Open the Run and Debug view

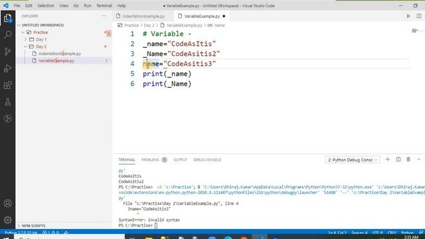[7, 68]
